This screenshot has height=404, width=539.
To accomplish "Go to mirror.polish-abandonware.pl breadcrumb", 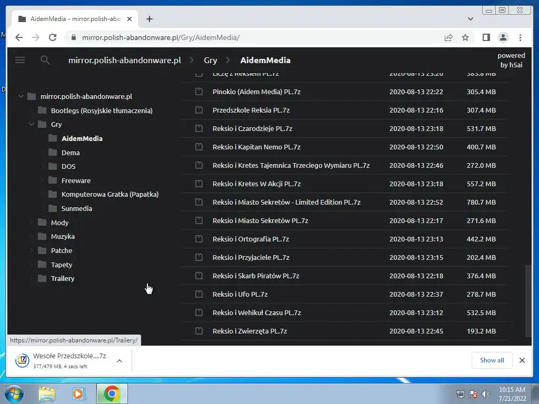I will [124, 60].
